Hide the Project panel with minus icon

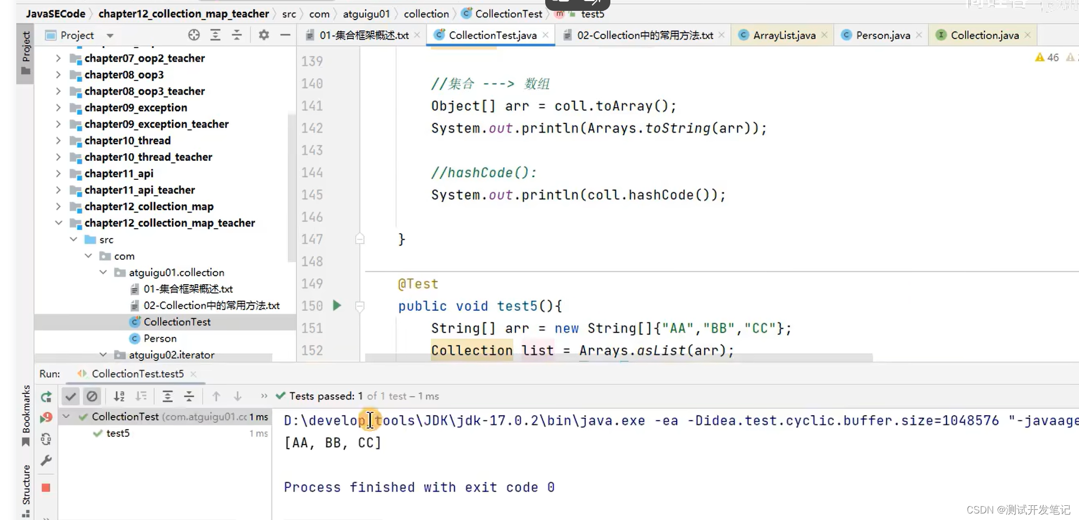[285, 35]
